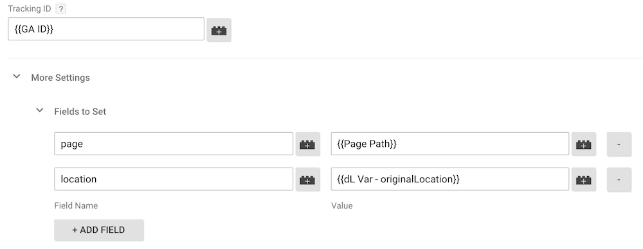Open variable picker next to Page Path value
Screen dimensions: 643x249
584,144
